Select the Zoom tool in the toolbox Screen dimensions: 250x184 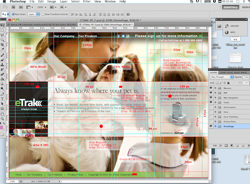point(2,119)
